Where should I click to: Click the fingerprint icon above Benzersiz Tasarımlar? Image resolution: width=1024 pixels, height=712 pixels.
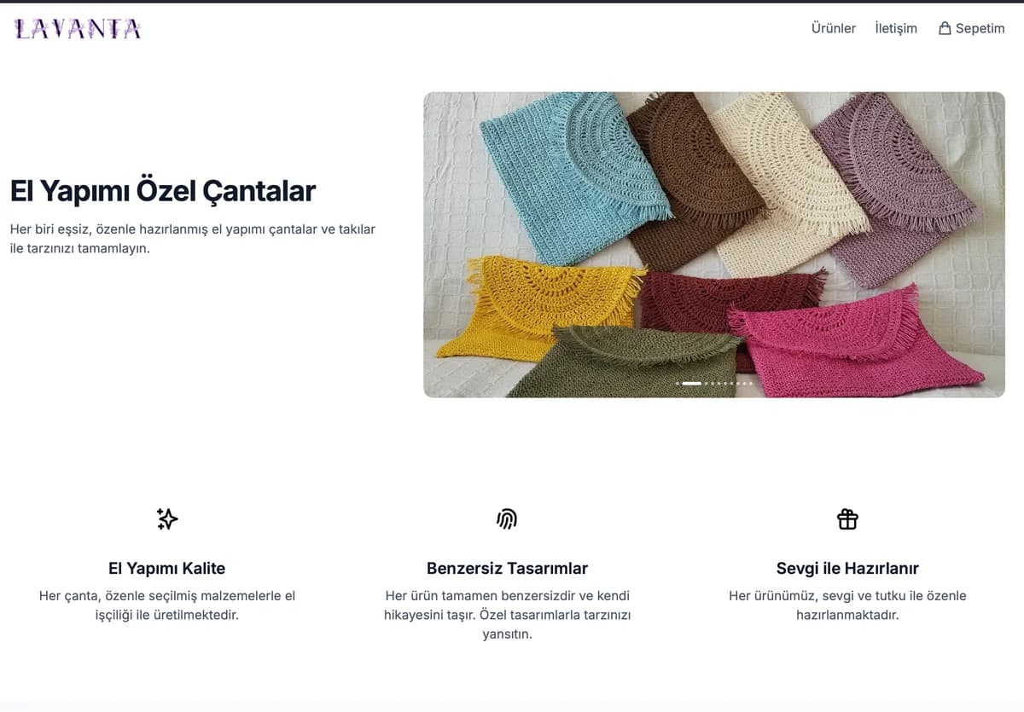click(x=507, y=518)
